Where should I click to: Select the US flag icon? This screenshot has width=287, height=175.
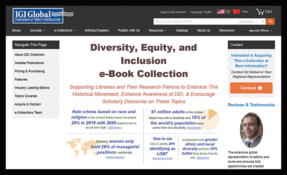tap(221, 12)
